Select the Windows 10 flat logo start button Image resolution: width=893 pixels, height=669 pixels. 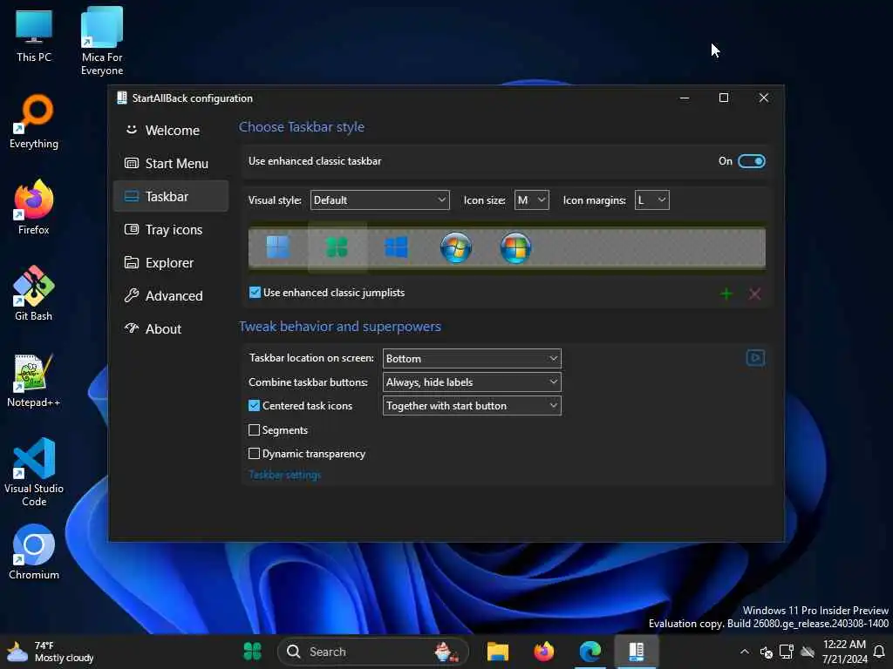click(397, 247)
